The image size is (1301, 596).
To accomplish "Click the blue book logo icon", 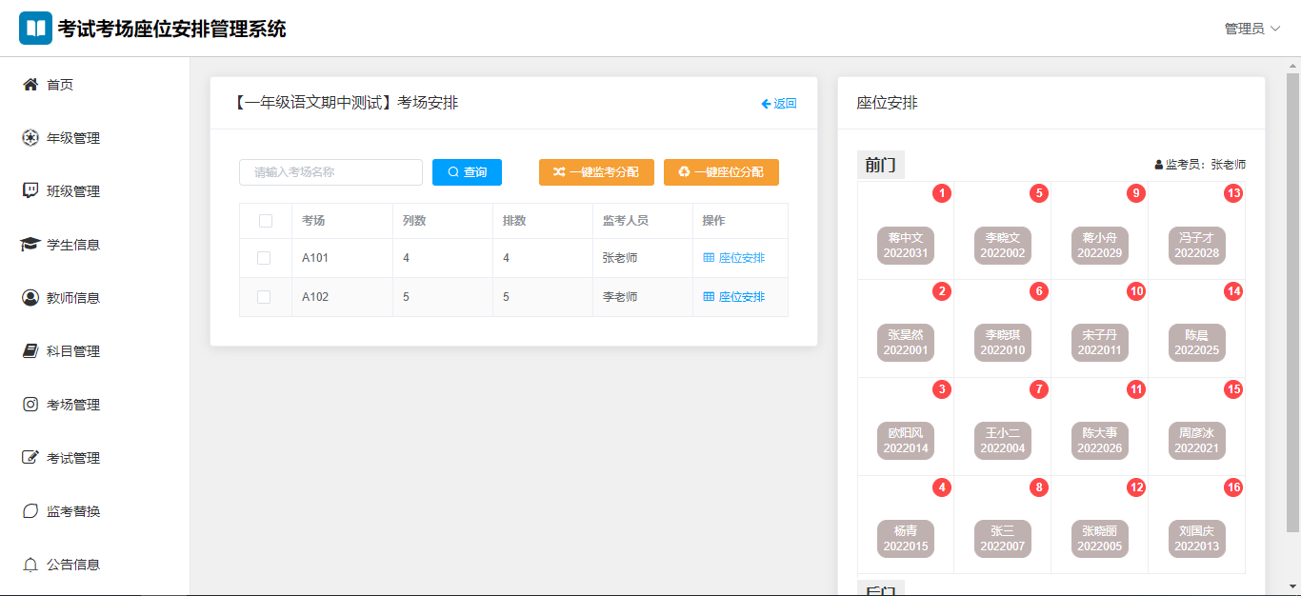I will 35,29.
